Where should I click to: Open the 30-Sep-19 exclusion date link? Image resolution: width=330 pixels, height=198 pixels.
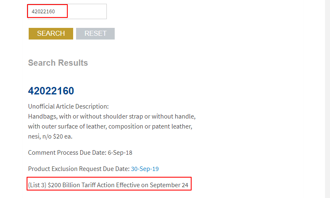tap(145, 169)
